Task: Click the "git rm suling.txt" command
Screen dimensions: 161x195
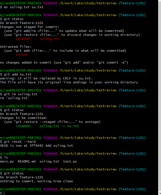Action: coord(21,94)
